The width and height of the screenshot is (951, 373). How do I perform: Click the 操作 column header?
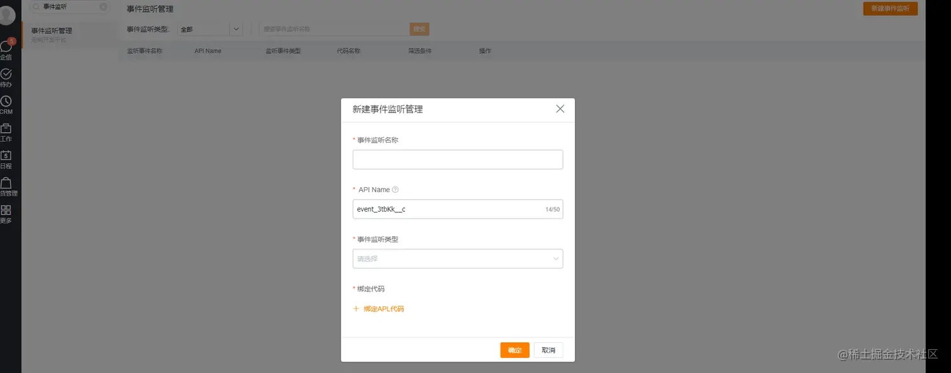pos(485,51)
